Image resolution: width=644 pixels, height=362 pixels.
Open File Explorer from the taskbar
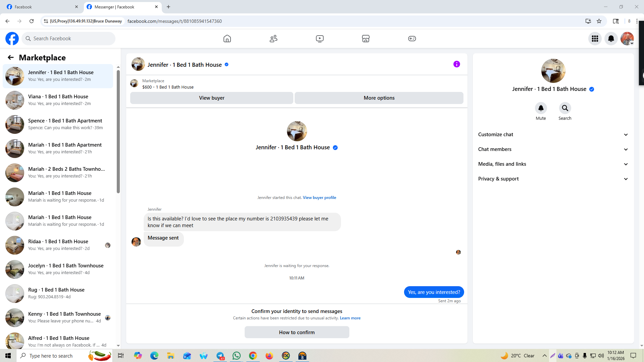(x=171, y=356)
